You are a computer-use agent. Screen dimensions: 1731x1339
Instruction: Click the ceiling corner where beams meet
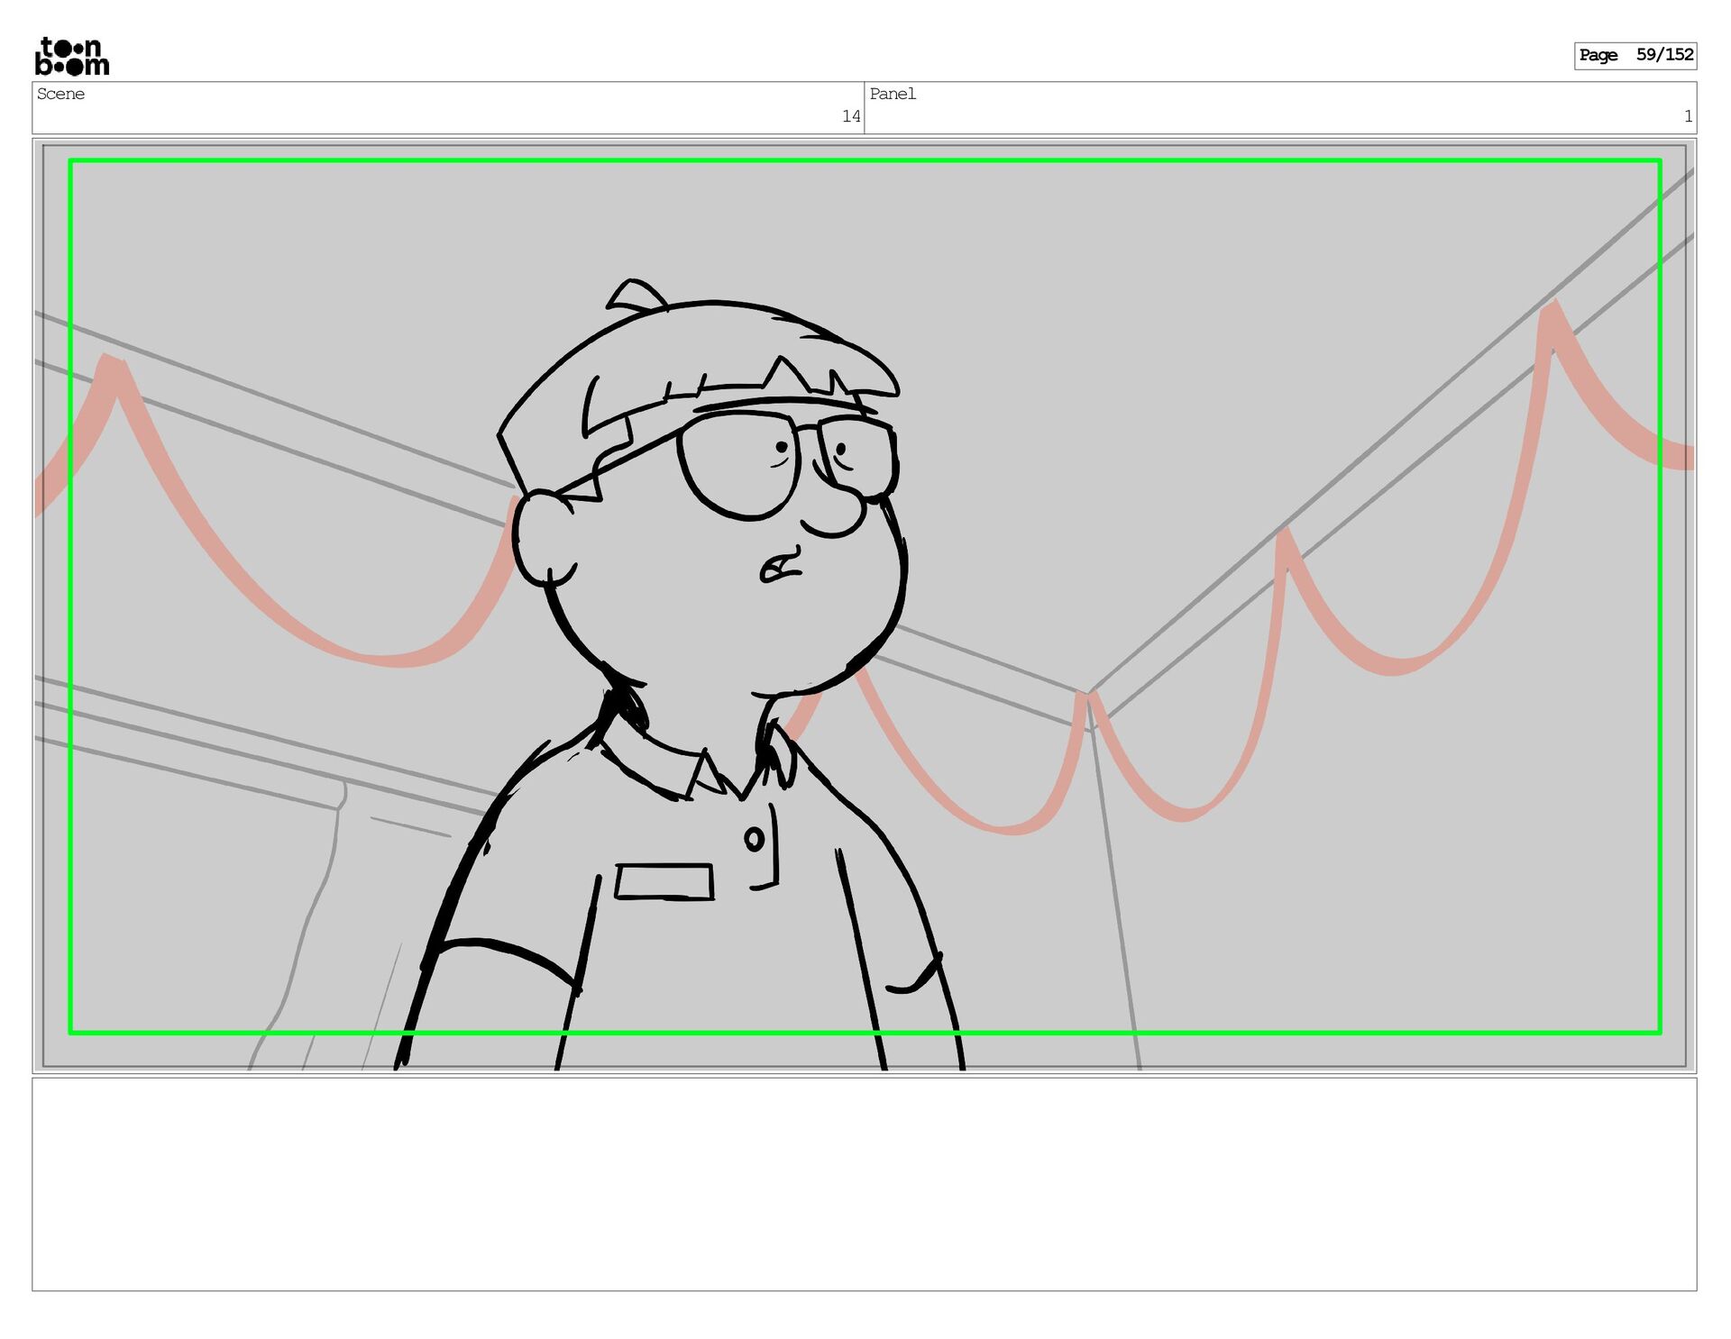pos(1088,696)
